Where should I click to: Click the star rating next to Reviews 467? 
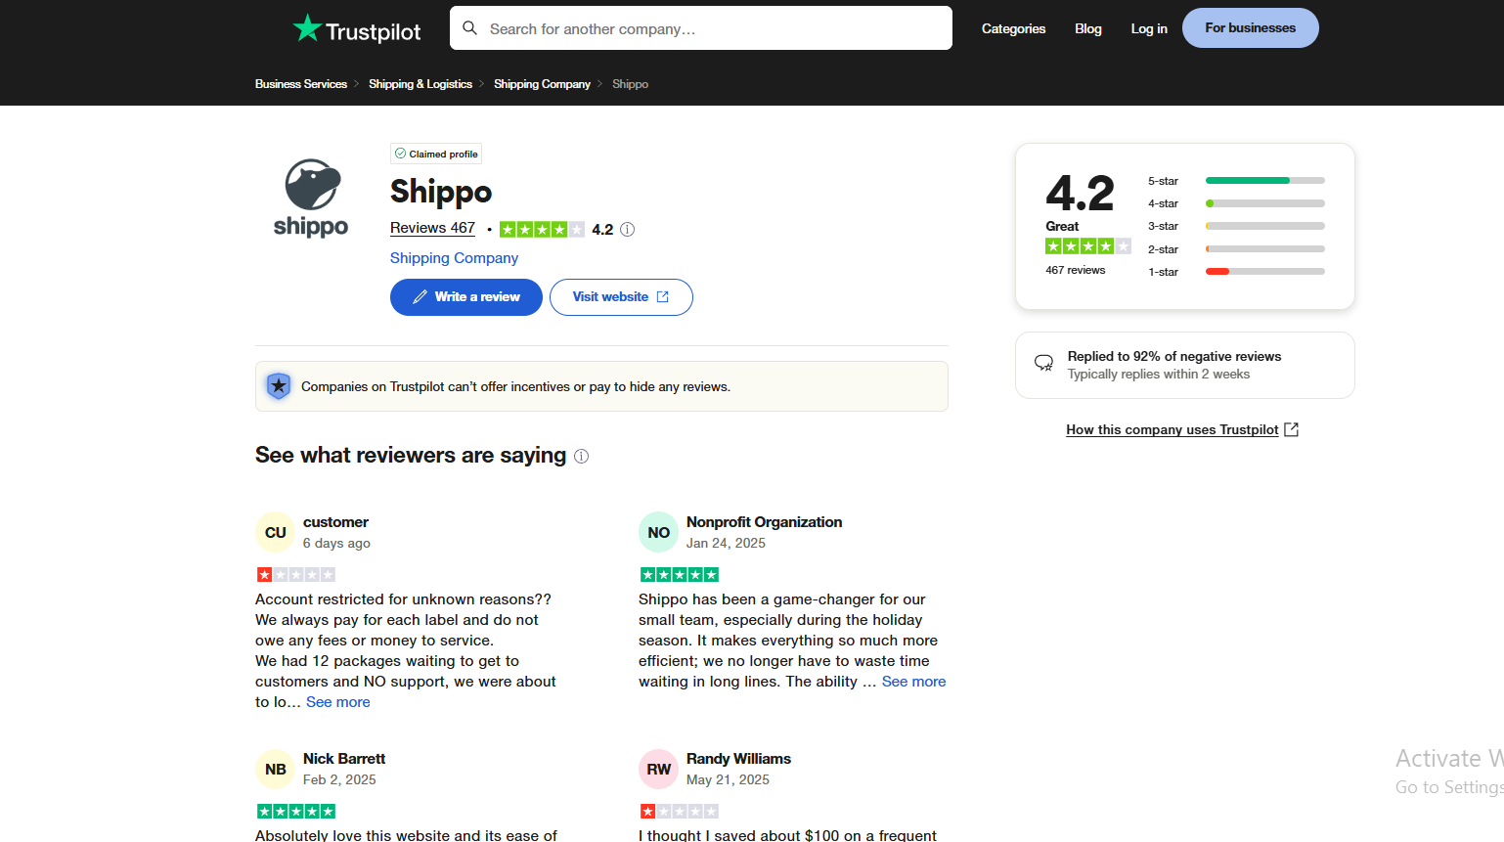[x=542, y=230]
